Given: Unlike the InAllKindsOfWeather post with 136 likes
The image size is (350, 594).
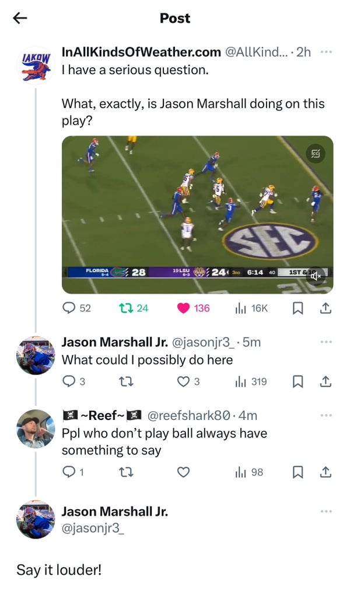Looking at the screenshot, I should pyautogui.click(x=183, y=308).
